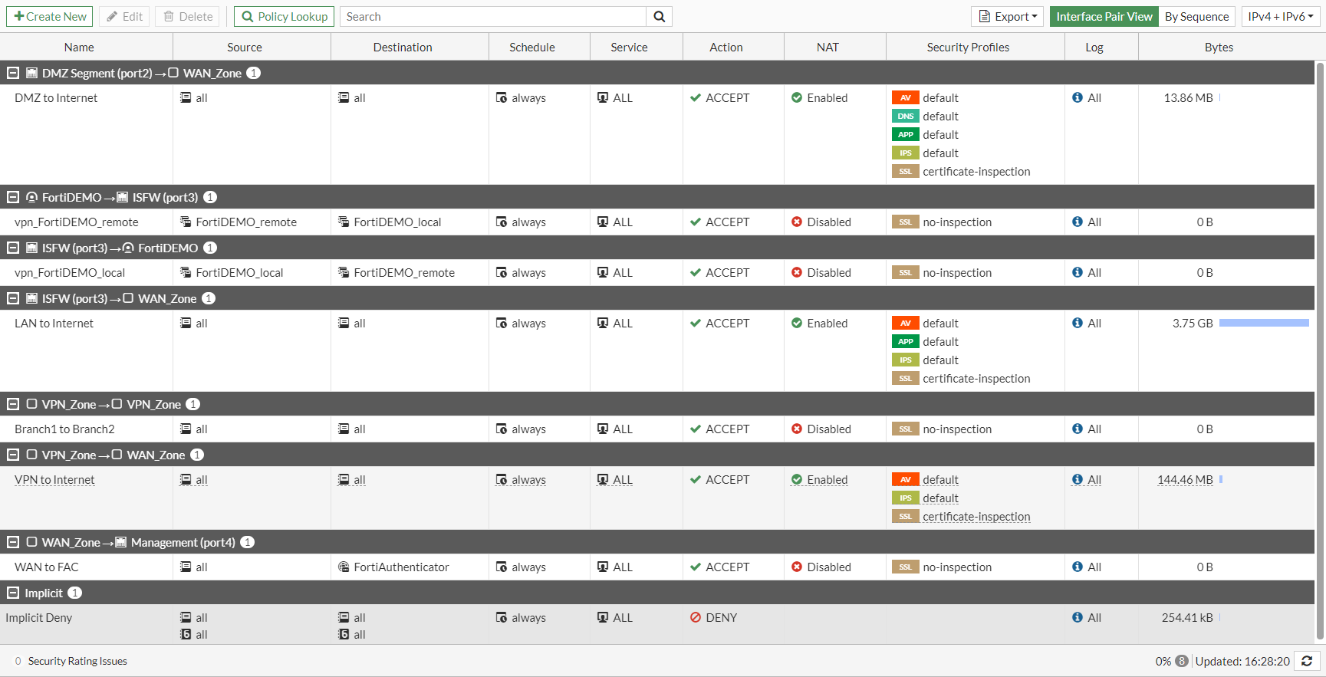The height and width of the screenshot is (677, 1326).
Task: Sort by the Destination column header
Action: point(403,48)
